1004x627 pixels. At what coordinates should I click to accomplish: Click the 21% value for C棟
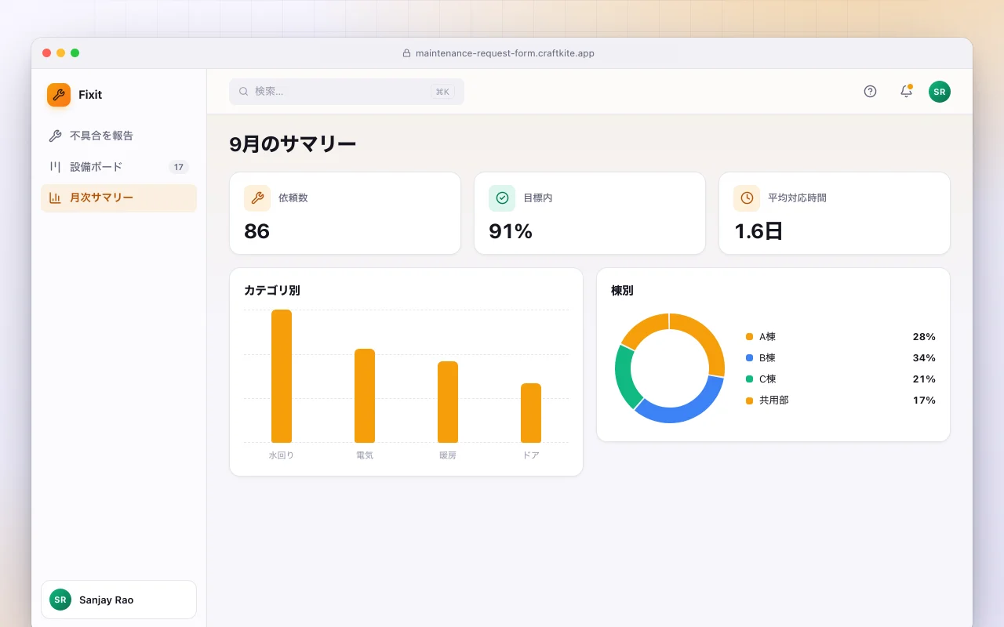924,379
